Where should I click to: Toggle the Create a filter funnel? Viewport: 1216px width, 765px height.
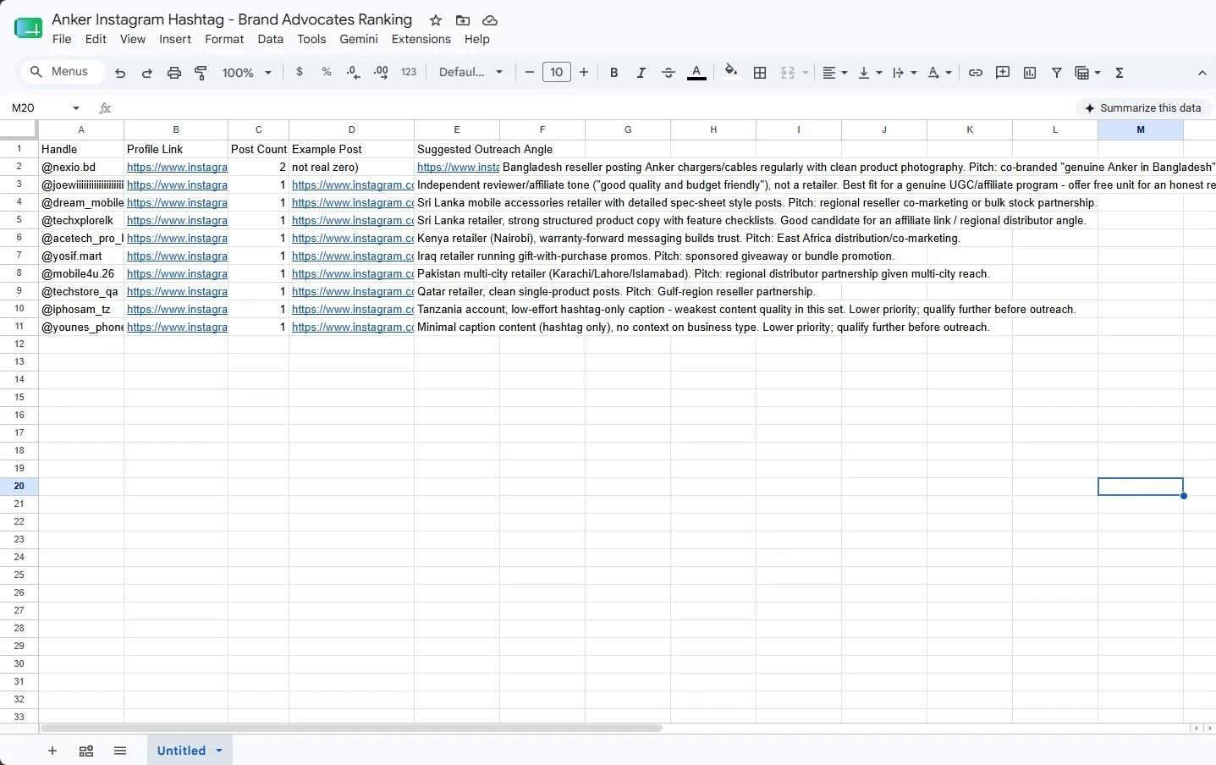(x=1057, y=73)
